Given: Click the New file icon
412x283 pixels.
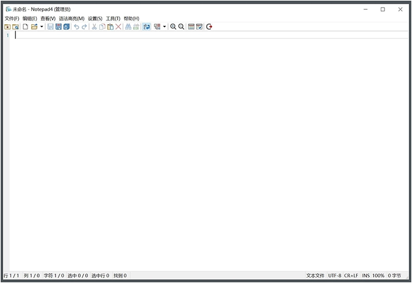Looking at the screenshot, I should (25, 26).
